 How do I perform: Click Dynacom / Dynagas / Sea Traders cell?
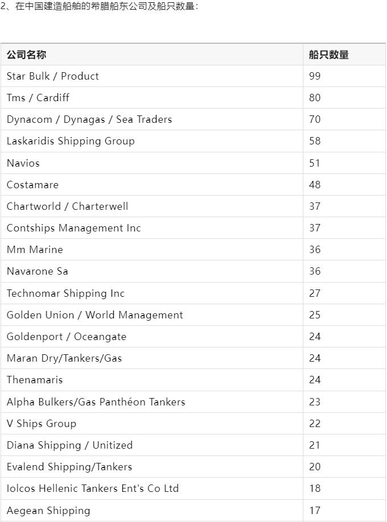tap(151, 119)
